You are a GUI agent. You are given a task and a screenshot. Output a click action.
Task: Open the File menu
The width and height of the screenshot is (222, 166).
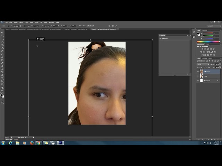(7, 22)
